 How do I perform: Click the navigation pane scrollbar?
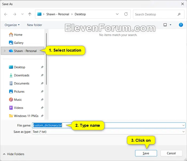click(46, 59)
